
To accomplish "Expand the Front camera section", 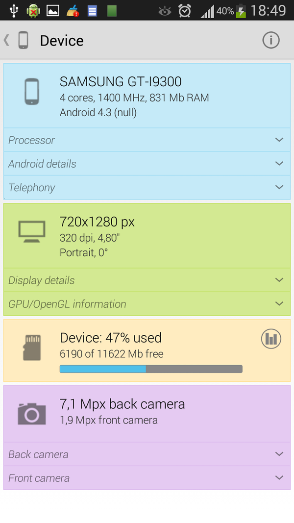I will (147, 478).
